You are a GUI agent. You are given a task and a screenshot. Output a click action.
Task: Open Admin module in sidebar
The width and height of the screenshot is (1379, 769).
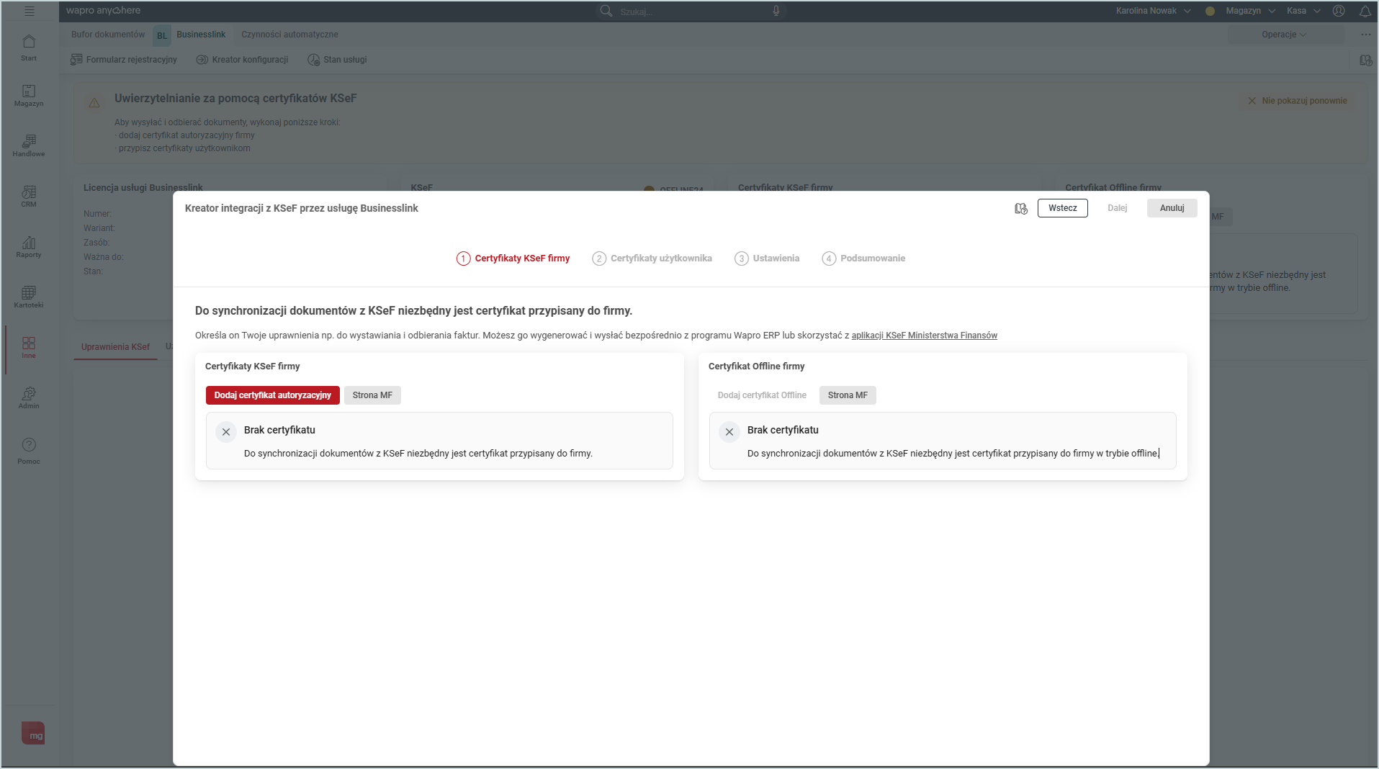29,398
